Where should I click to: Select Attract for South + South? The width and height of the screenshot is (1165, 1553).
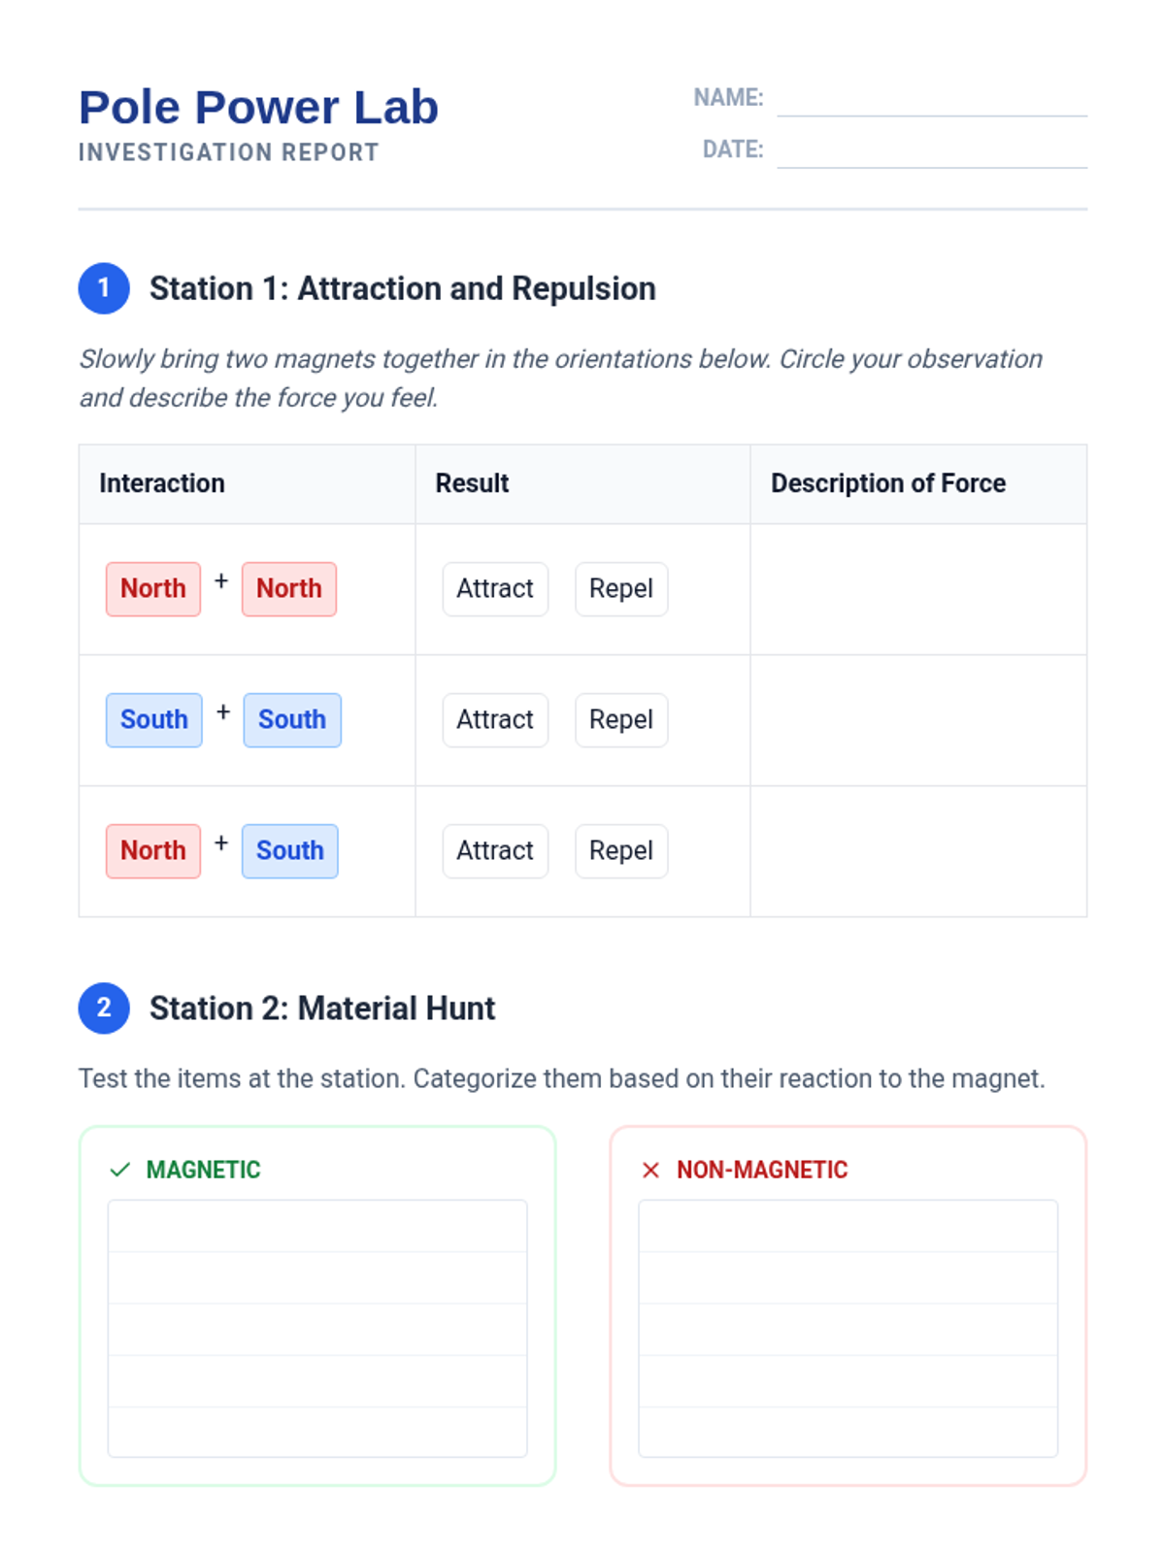495,719
